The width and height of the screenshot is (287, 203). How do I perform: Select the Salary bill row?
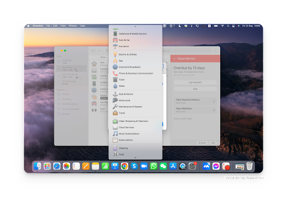(99, 97)
